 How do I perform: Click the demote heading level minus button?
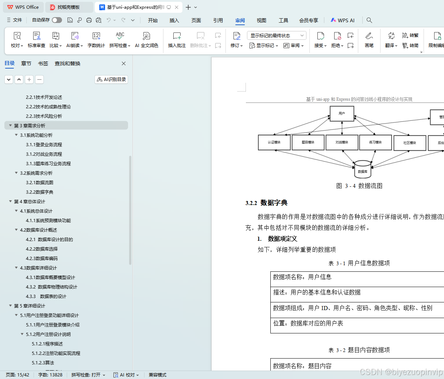[x=39, y=80]
